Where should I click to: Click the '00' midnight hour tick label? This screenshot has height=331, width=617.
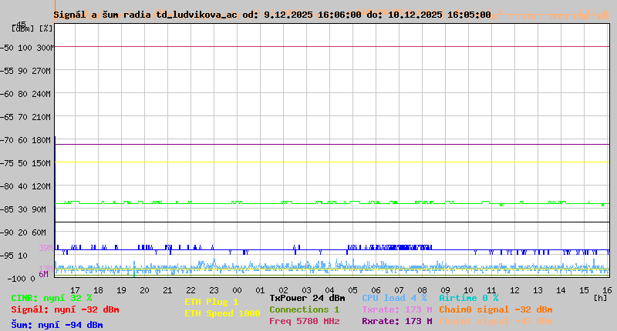[237, 290]
